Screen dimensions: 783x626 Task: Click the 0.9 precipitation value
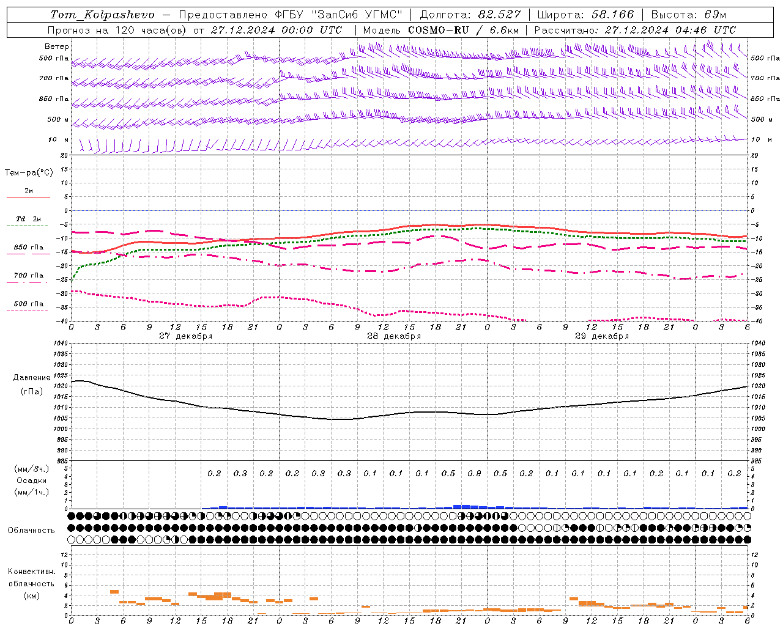click(x=474, y=473)
